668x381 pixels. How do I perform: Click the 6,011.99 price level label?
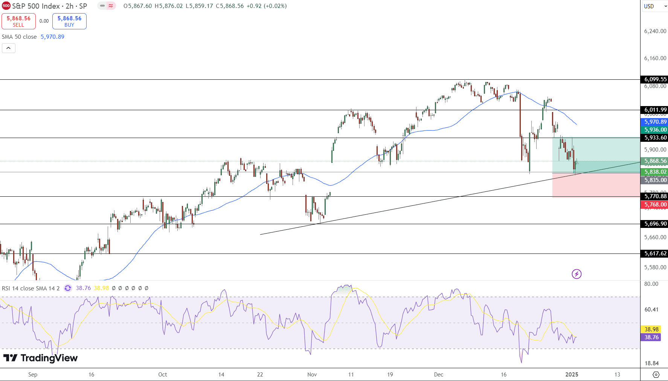point(654,110)
